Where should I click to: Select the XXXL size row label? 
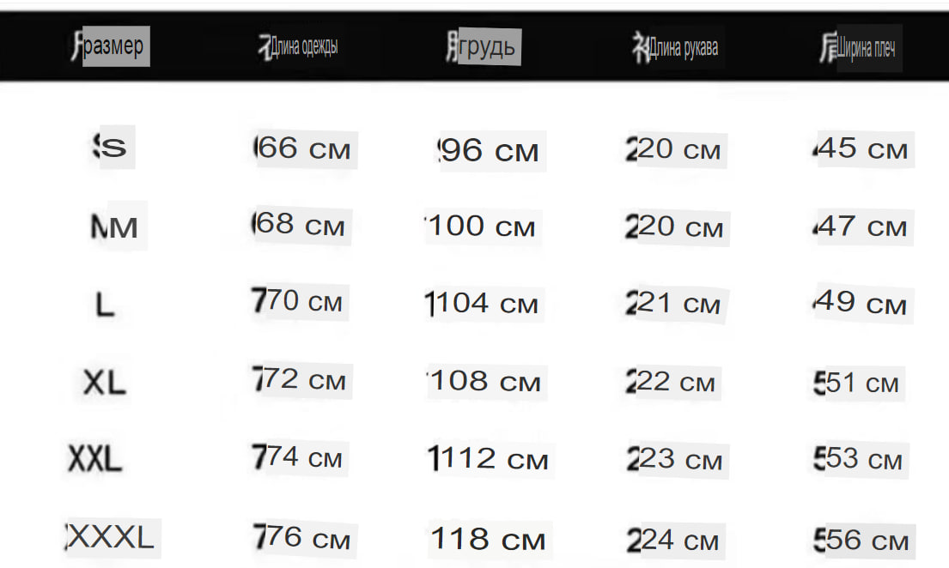click(x=110, y=536)
